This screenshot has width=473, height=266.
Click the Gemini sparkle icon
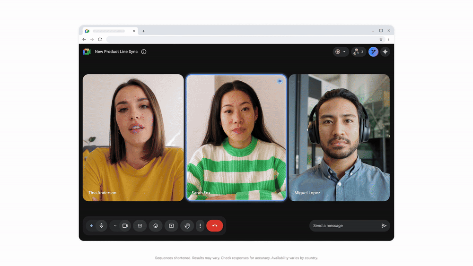tap(385, 51)
